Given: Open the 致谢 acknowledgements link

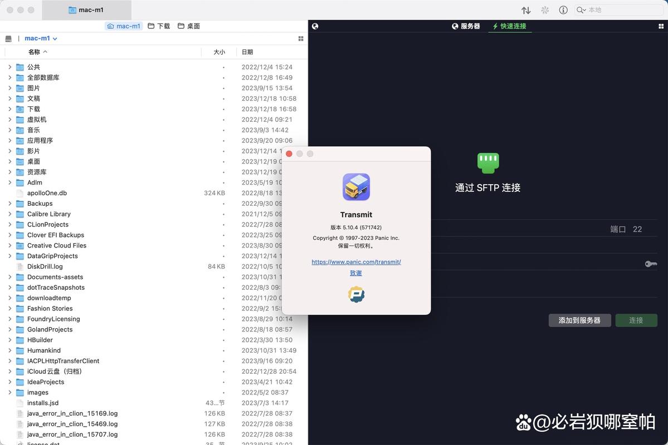Looking at the screenshot, I should (x=356, y=273).
